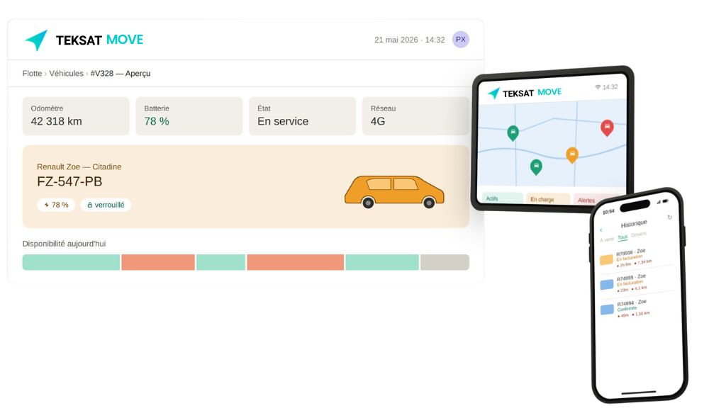This screenshot has width=709, height=418.
Task: Click the orange car illustration
Action: pyautogui.click(x=394, y=191)
